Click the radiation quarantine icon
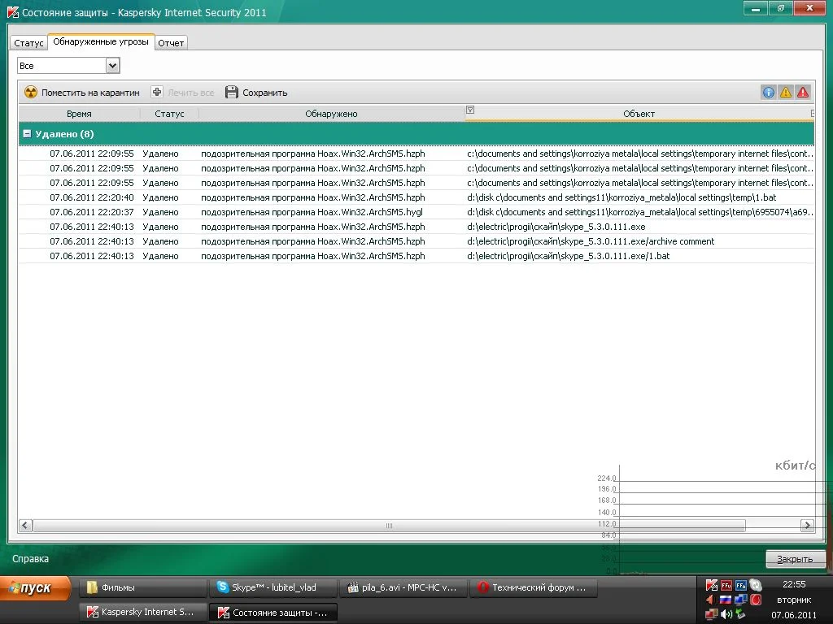Screen dimensions: 833x624 pyautogui.click(x=31, y=93)
